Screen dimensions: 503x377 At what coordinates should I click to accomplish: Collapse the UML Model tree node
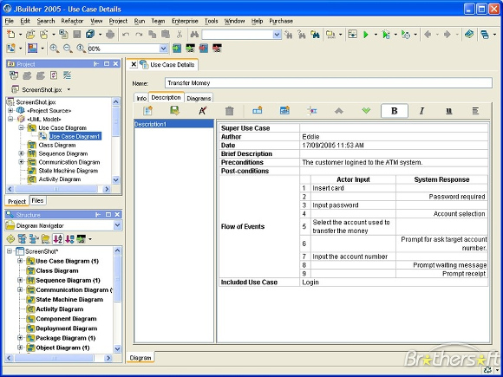pos(10,120)
